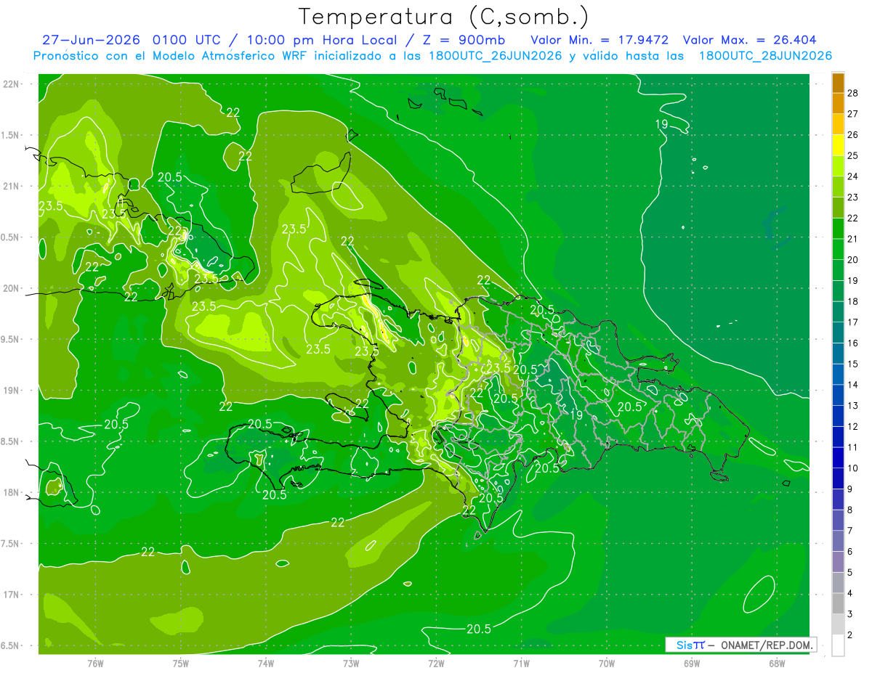Click latitude axis label "17N"
The image size is (872, 673).
tap(12, 595)
